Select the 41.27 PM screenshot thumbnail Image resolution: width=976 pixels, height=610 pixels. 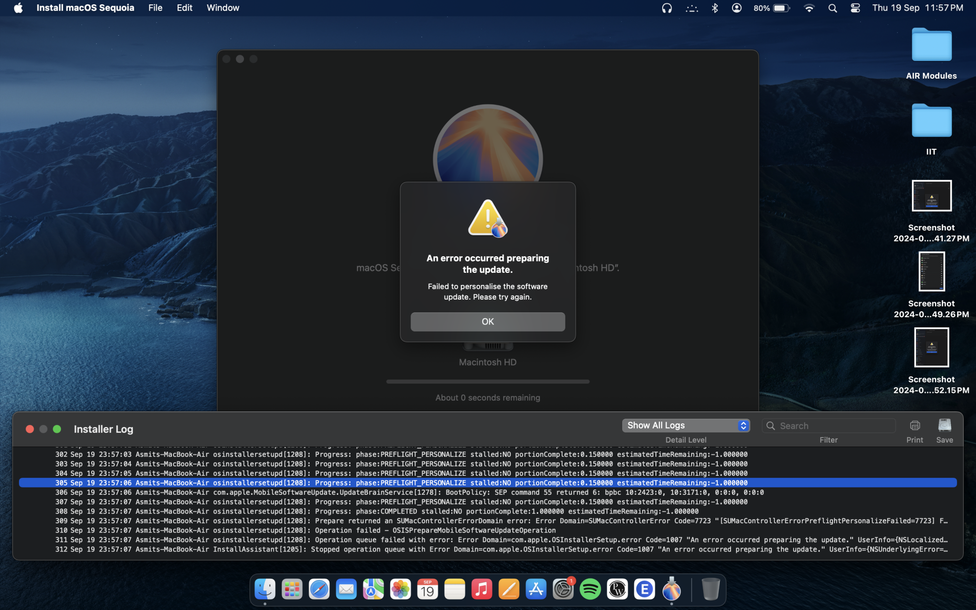click(931, 196)
